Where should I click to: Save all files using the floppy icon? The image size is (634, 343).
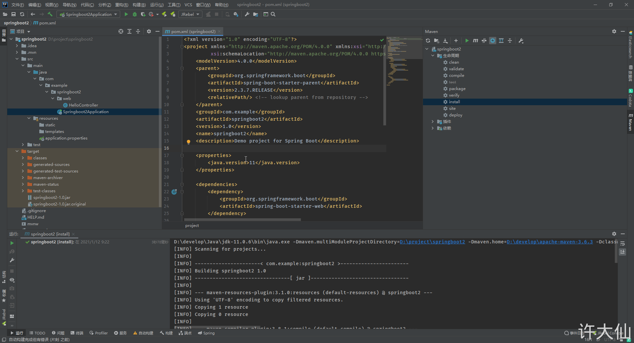tap(14, 14)
